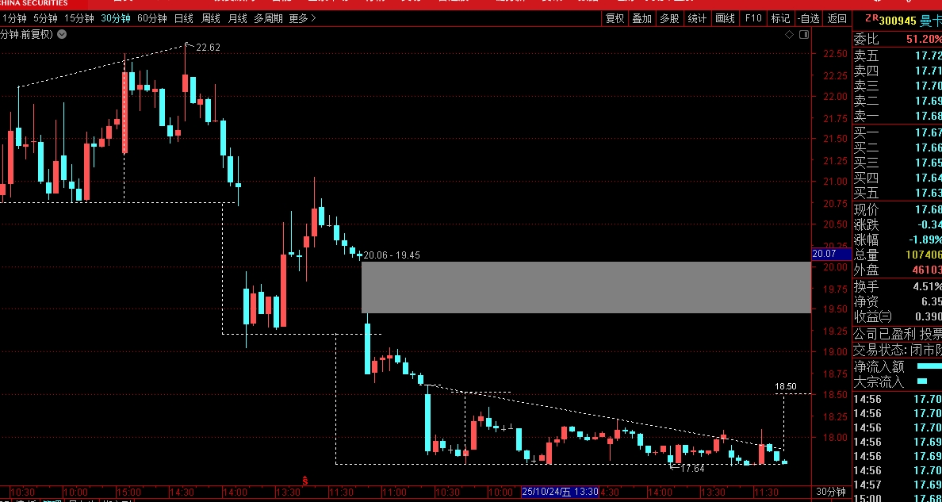Switch chart to 60分钟 period
The width and height of the screenshot is (942, 502).
click(x=152, y=19)
